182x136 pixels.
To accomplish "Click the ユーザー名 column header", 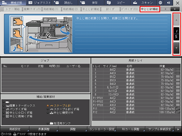I will click(x=73, y=66).
